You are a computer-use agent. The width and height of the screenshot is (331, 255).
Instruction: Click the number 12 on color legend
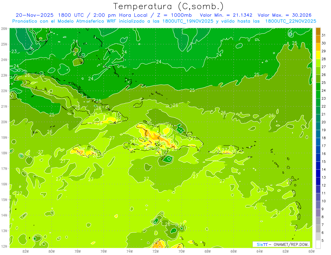pos(324,185)
